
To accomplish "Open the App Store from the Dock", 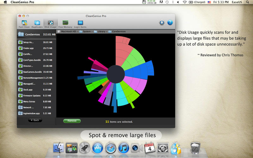I will (98, 148).
